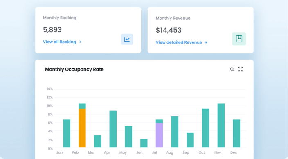Click the Monthly Revenue value $14,453
The height and width of the screenshot is (159, 288).
(x=169, y=30)
